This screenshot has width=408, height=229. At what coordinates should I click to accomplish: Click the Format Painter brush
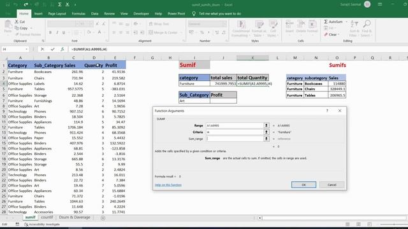point(17,34)
